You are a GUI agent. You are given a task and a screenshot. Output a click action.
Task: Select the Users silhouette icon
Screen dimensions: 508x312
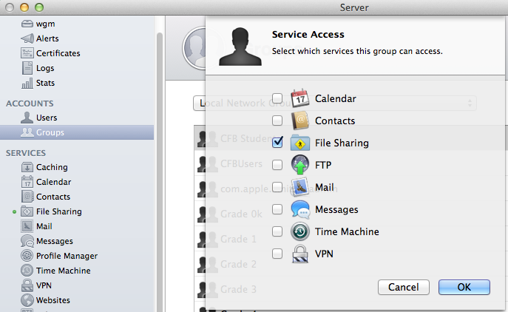coord(27,118)
